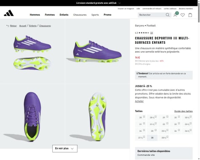The width and height of the screenshot is (200, 160).
Task: Open the Hommes menu
Action: [x=35, y=15]
